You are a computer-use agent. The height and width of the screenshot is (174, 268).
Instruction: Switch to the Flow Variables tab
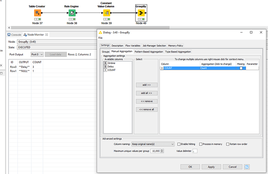[133, 46]
